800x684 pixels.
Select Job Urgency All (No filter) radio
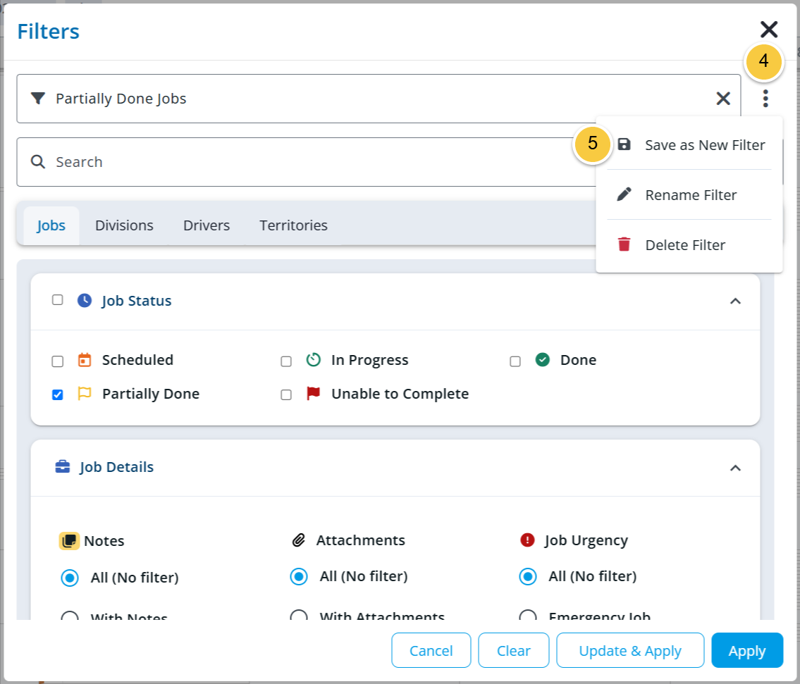pos(528,576)
